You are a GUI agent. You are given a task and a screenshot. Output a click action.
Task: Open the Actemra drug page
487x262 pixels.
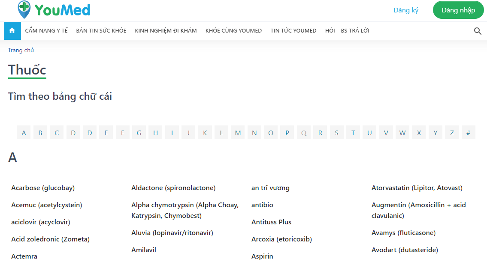24,256
